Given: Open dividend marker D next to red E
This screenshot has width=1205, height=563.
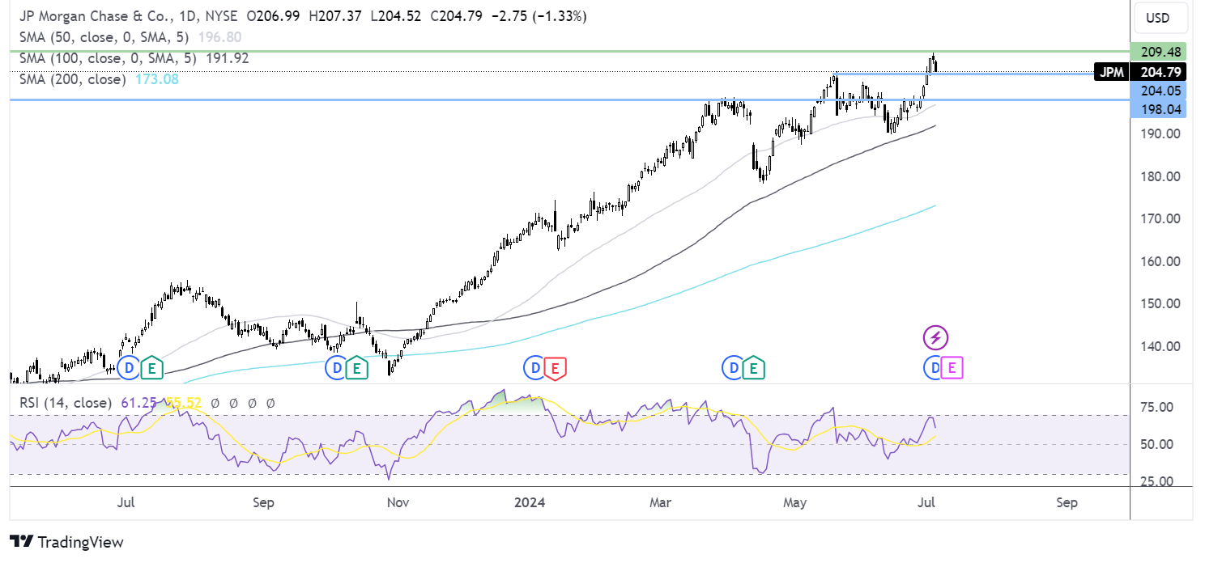Looking at the screenshot, I should pos(534,369).
